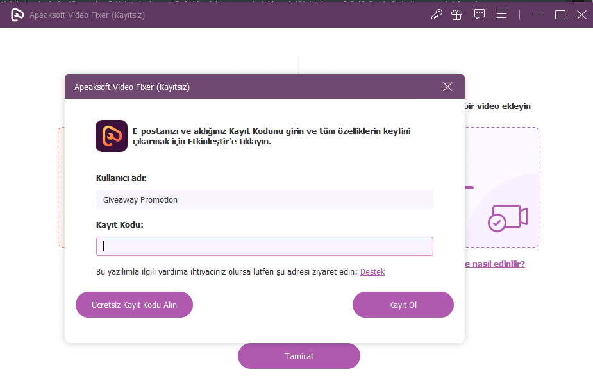Minimize the Video Fixer window
This screenshot has width=593, height=381.
tap(537, 15)
